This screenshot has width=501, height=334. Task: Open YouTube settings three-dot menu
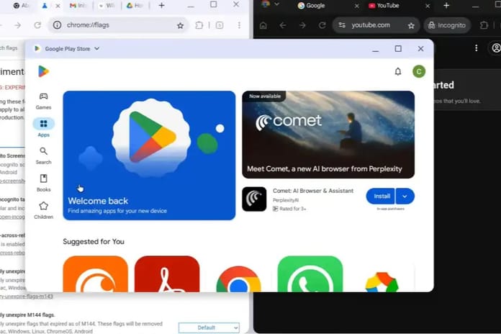[x=476, y=48]
